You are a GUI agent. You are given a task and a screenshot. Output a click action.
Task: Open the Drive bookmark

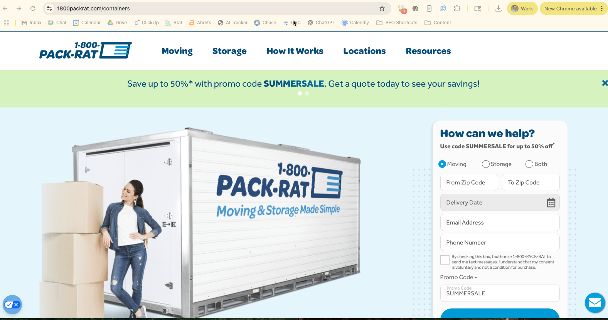pyautogui.click(x=117, y=23)
